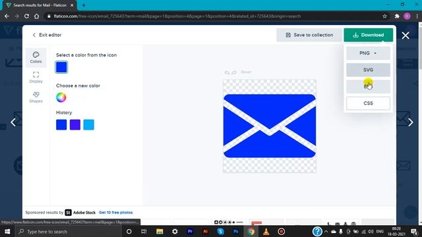This screenshot has height=237, width=422.
Task: Open the Get 10 free photos link
Action: pyautogui.click(x=116, y=213)
